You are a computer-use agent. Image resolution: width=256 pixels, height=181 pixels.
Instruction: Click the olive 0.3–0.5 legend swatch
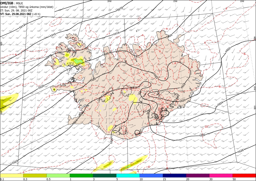tap(35, 176)
